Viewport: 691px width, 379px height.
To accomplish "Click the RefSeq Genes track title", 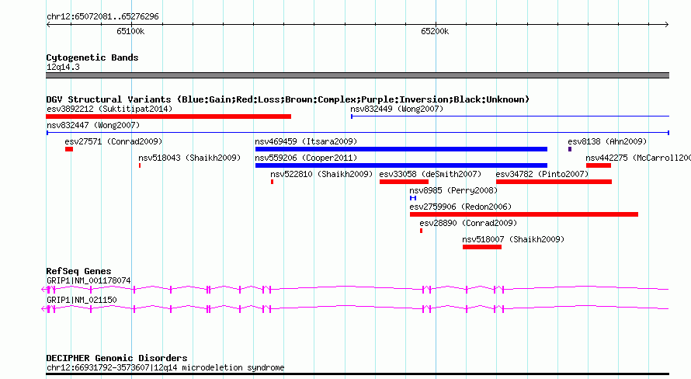I will [78, 272].
